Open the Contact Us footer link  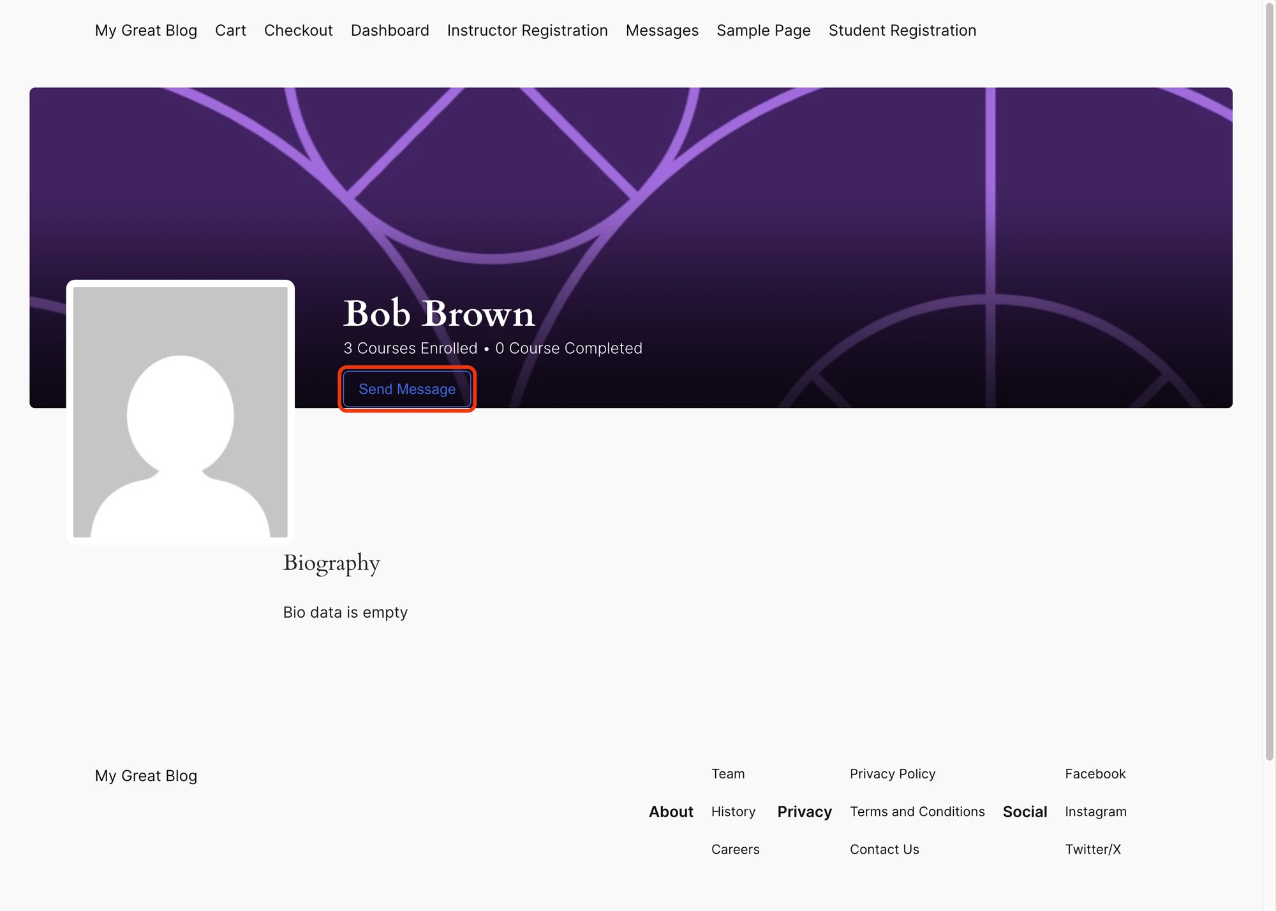(884, 849)
